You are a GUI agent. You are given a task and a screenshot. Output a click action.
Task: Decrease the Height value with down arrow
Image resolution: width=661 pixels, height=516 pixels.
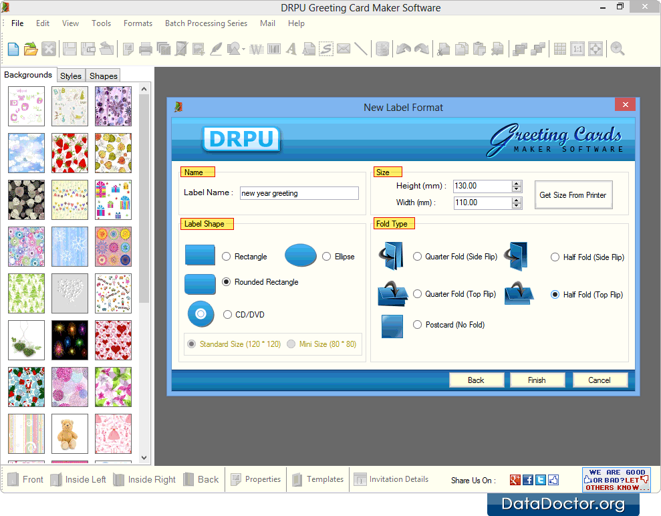(517, 189)
